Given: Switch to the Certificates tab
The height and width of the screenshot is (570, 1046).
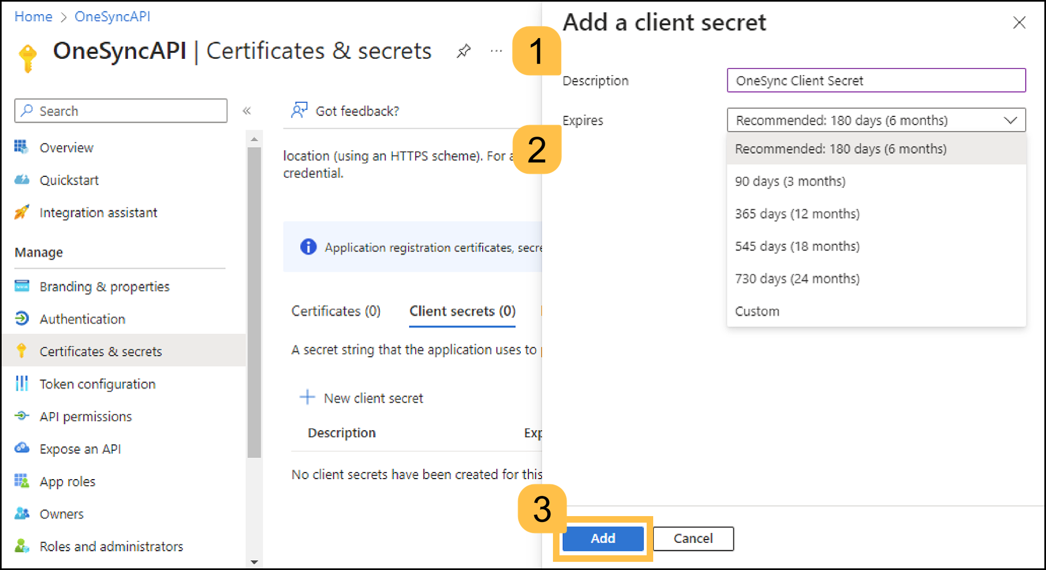Looking at the screenshot, I should (336, 311).
